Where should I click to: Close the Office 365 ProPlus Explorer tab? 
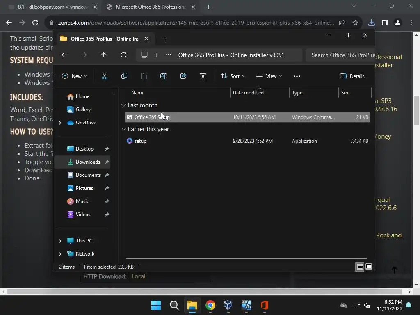pos(146,39)
